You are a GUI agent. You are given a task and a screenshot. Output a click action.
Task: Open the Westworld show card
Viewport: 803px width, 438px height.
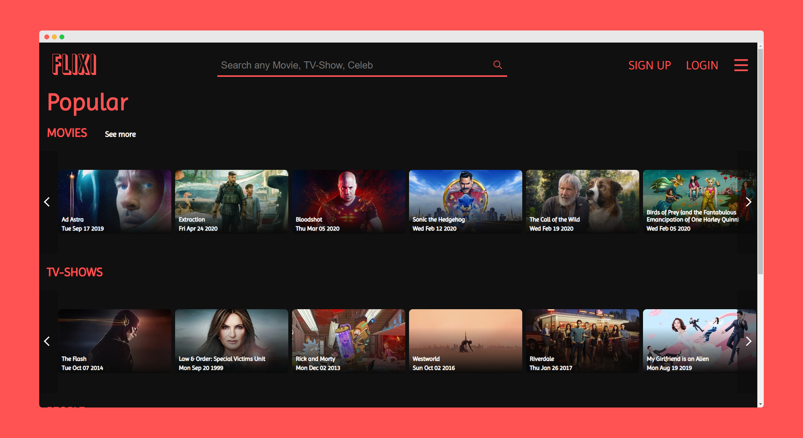pos(466,341)
